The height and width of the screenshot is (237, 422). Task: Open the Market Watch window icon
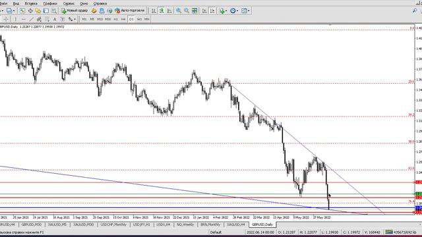22,11
